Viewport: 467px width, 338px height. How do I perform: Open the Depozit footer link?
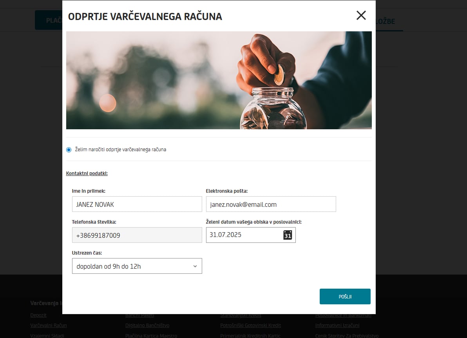pyautogui.click(x=38, y=315)
